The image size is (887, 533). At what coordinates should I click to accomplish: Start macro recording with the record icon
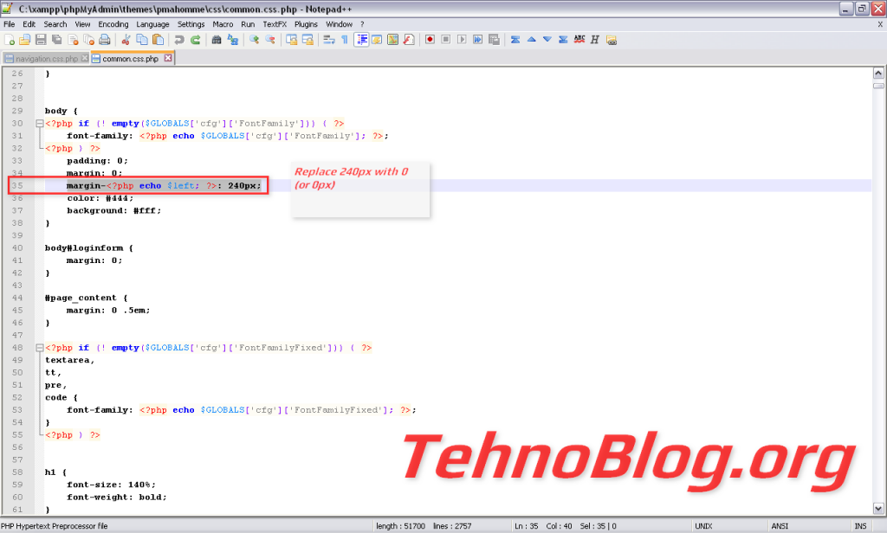click(430, 39)
